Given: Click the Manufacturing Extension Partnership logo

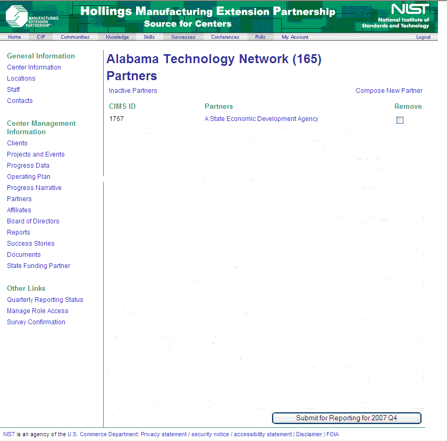Looking at the screenshot, I should click(32, 16).
